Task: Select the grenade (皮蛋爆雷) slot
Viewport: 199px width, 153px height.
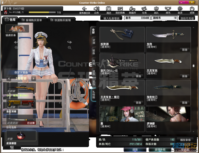Action: (21, 136)
